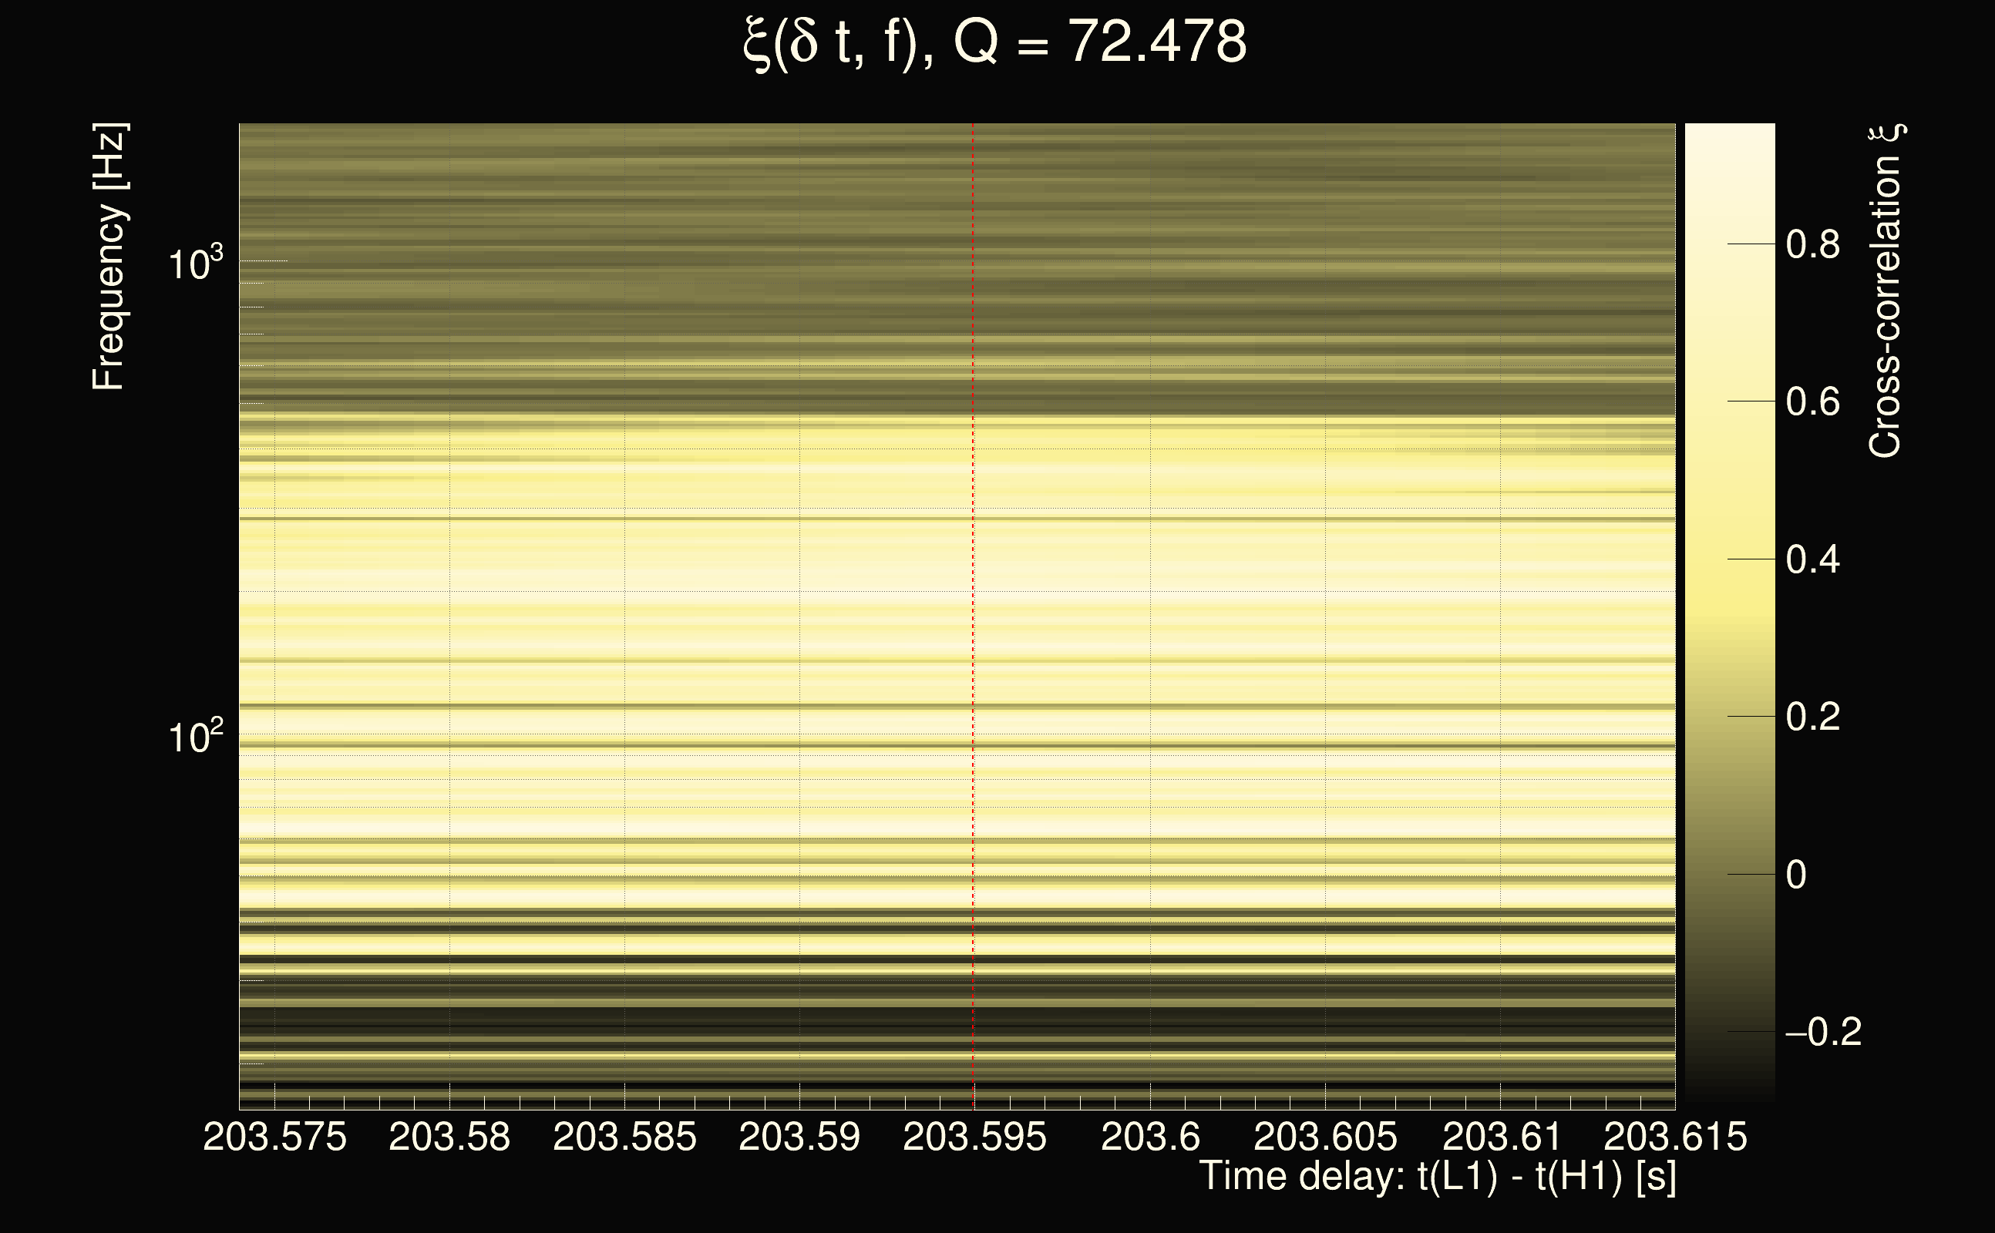The height and width of the screenshot is (1233, 1995).
Task: Click the 203.595 x-axis tick label
Action: (974, 1137)
